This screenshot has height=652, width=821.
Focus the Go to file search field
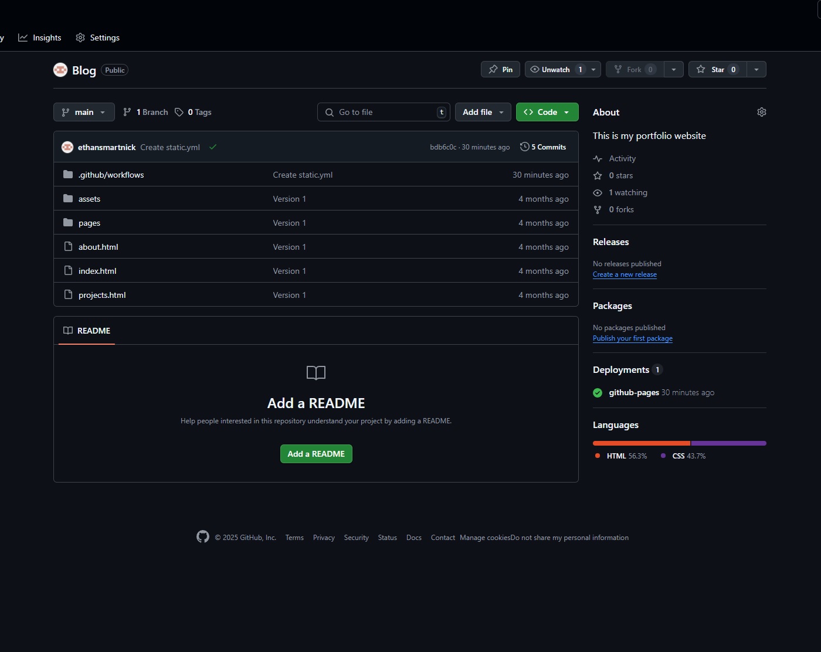point(384,112)
